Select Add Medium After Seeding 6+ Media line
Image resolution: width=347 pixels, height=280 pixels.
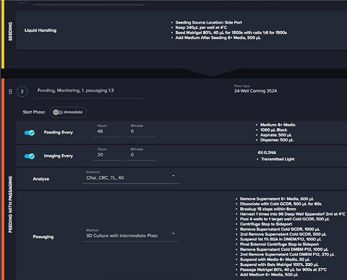218,38
